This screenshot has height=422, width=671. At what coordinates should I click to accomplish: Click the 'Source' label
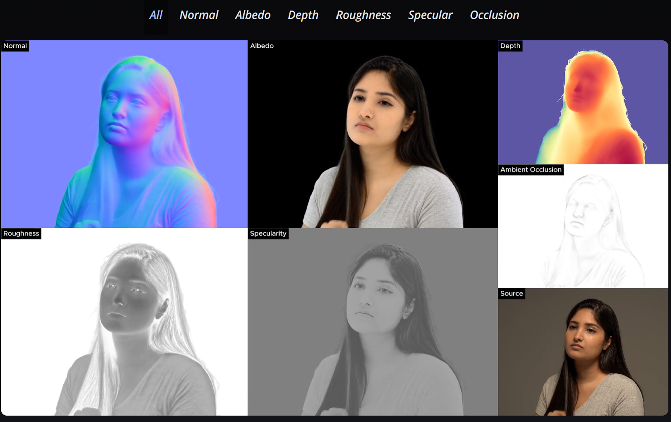point(511,294)
